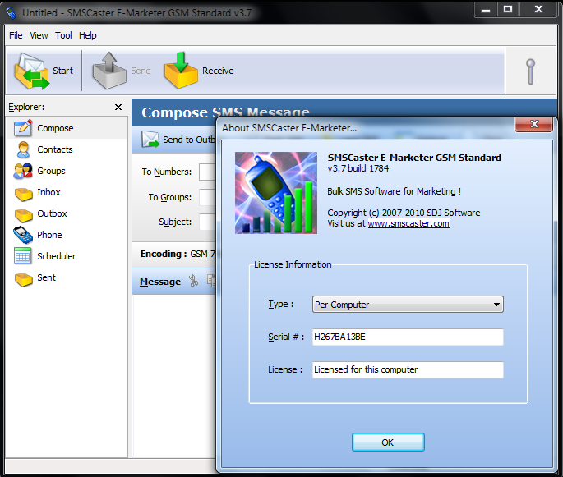Click into the Message text area
The width and height of the screenshot is (563, 477).
174,375
